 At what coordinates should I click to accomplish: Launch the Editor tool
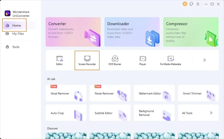click(x=60, y=60)
